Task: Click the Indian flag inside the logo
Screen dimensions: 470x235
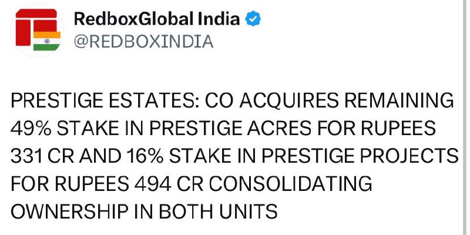Action: click(47, 41)
